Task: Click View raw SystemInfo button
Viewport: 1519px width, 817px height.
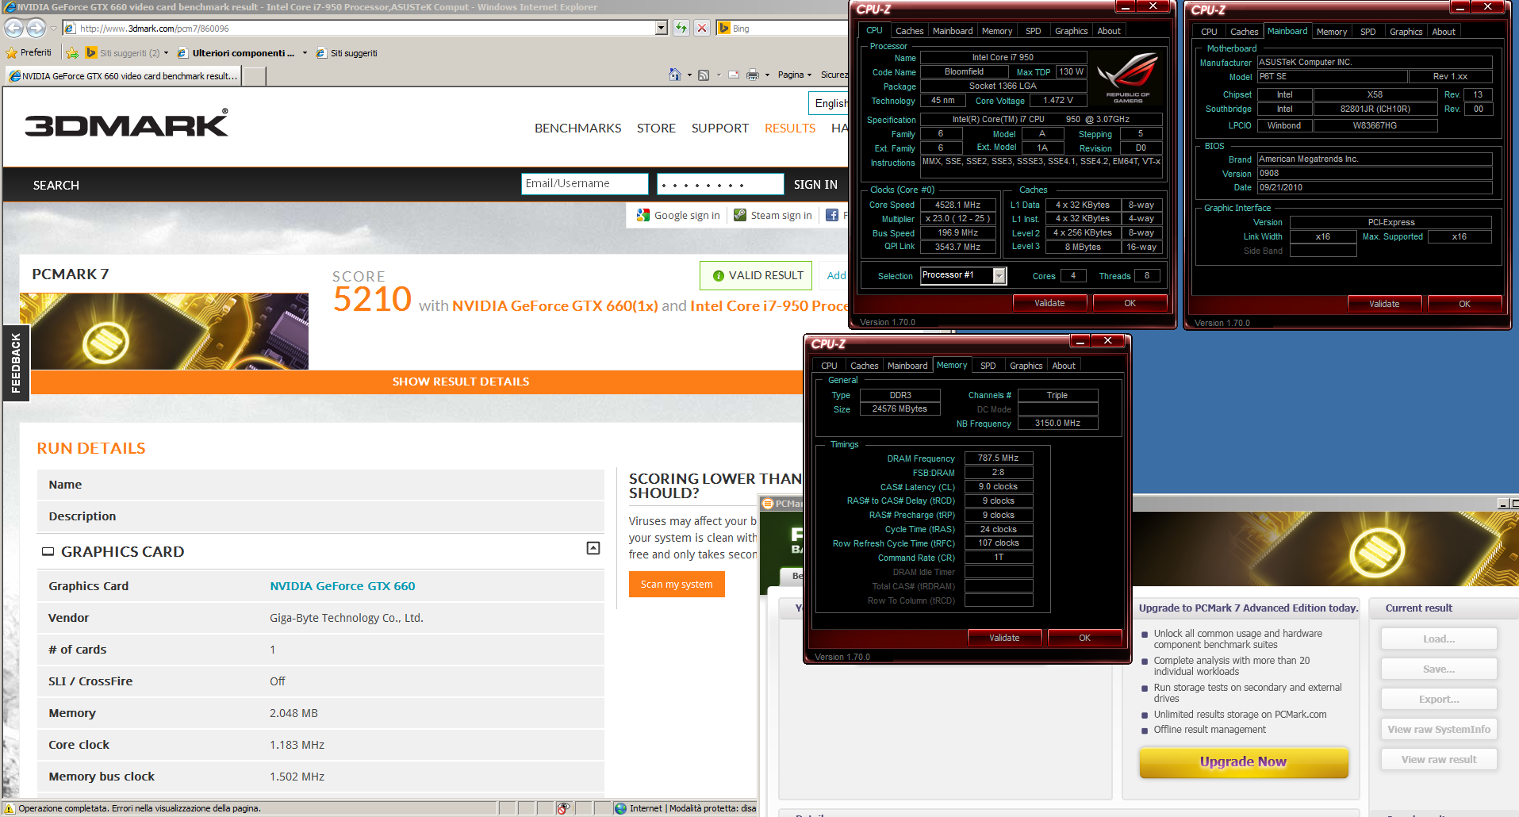Action: coord(1438,730)
